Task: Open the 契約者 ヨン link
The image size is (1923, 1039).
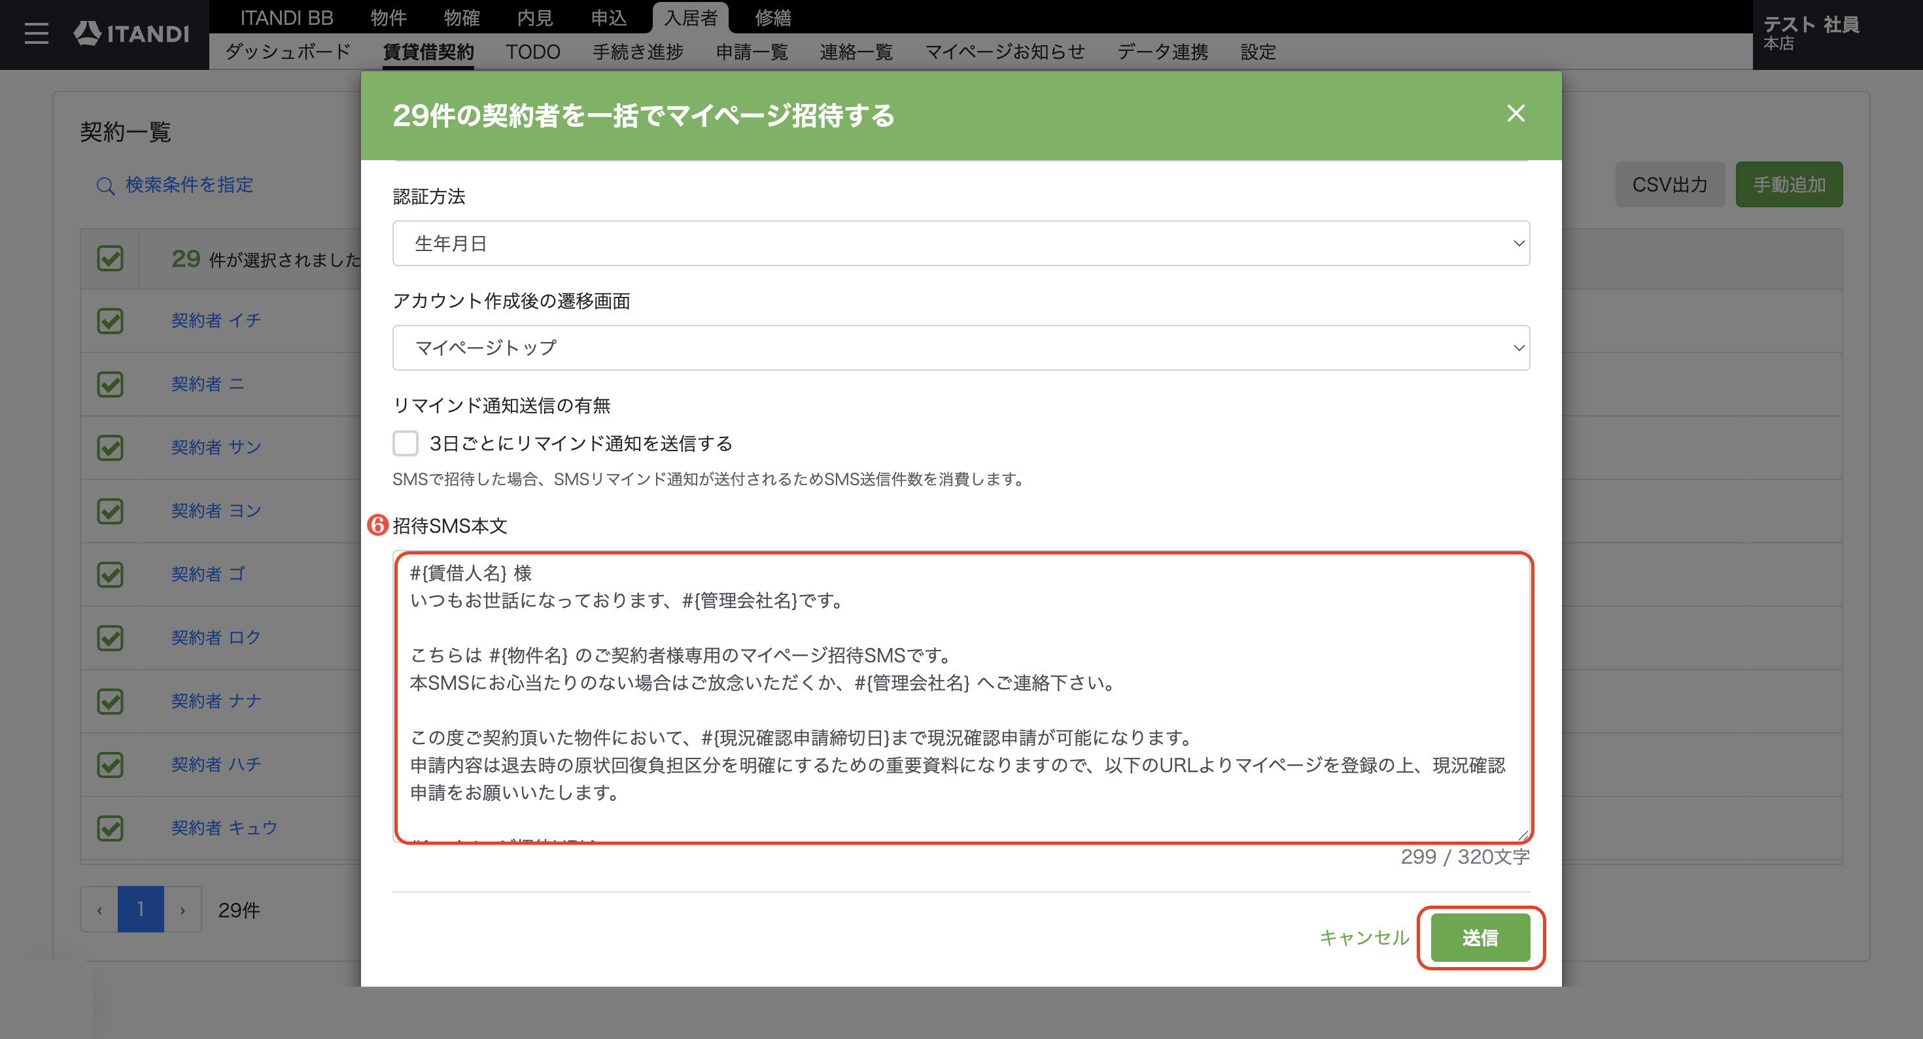Action: tap(216, 511)
